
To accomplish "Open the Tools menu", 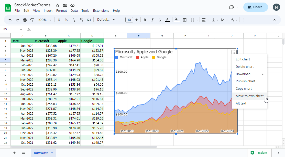I will coord(85,11).
